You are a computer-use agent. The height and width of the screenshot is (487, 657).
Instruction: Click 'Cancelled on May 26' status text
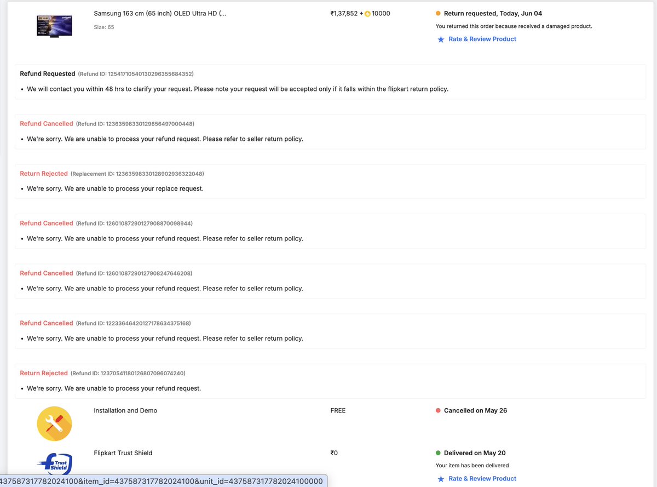coord(475,410)
